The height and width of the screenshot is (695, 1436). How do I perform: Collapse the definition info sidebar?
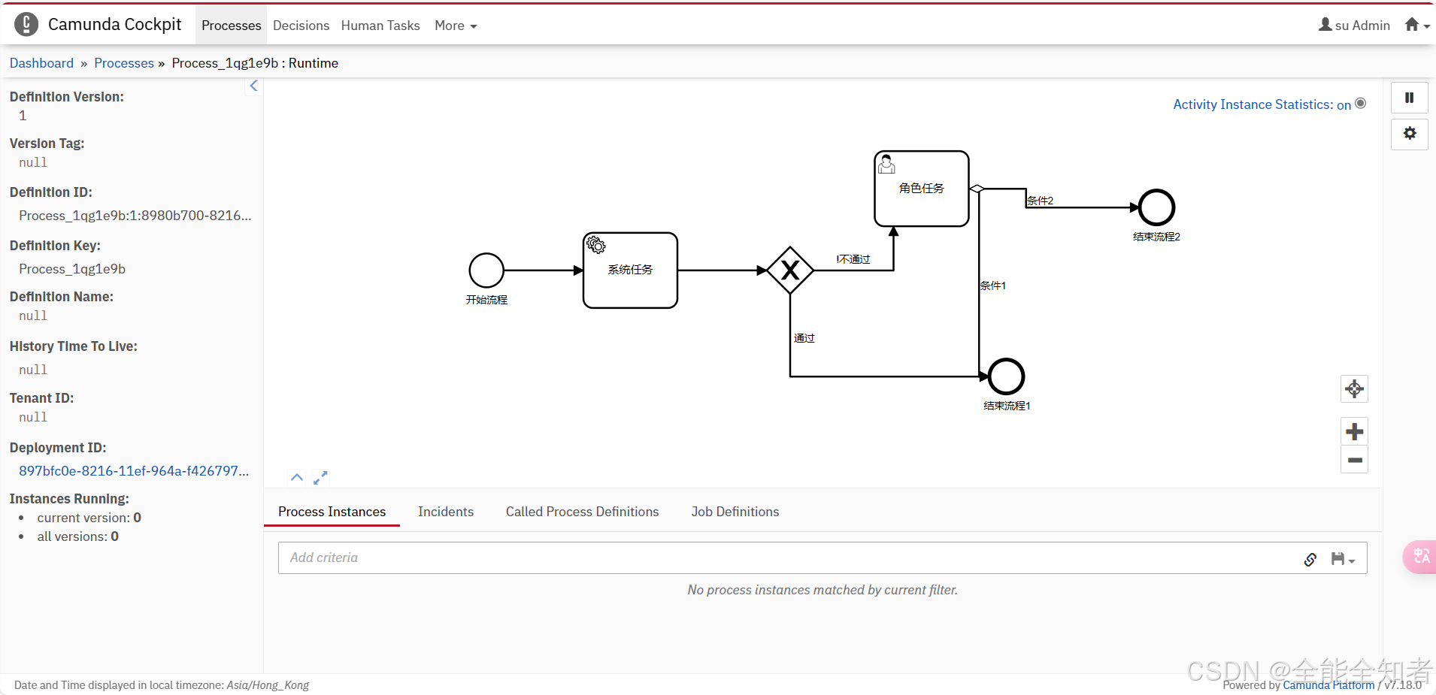pos(254,86)
